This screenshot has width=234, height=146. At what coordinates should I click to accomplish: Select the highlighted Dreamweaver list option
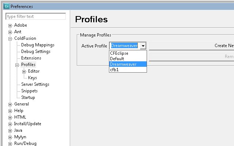tap(128, 64)
